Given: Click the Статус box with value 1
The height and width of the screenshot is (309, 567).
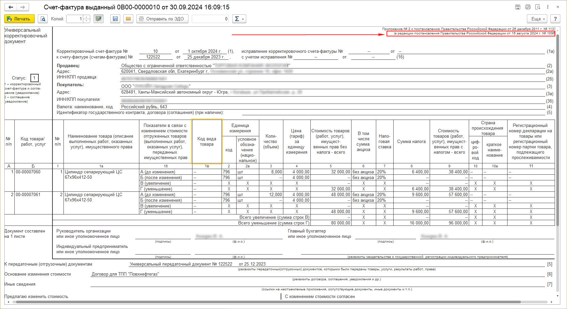Looking at the screenshot, I should (x=34, y=78).
